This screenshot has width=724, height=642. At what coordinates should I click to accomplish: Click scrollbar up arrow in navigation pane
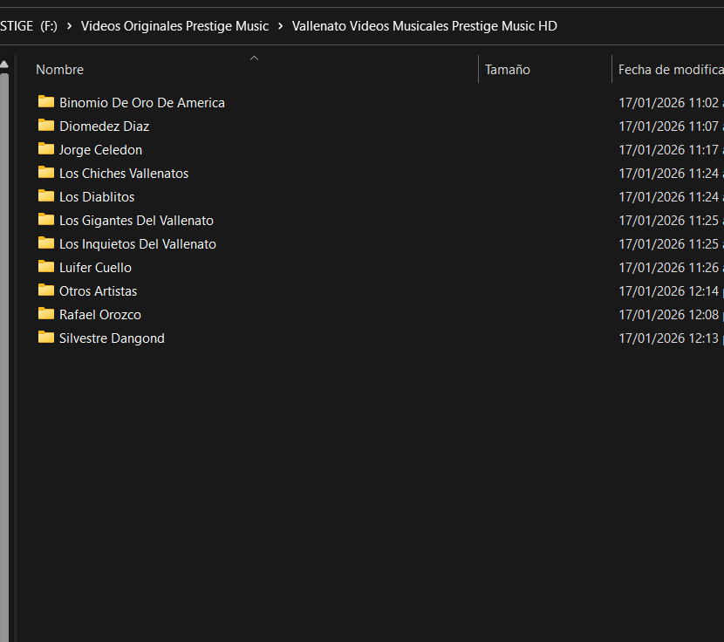click(x=4, y=65)
